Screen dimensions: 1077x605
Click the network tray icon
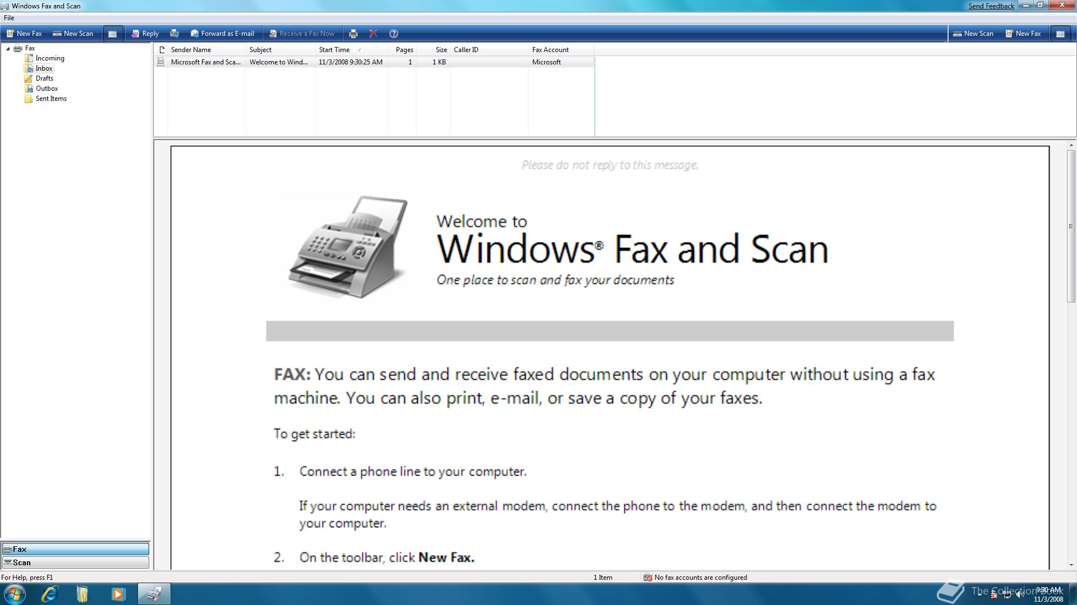[1007, 594]
